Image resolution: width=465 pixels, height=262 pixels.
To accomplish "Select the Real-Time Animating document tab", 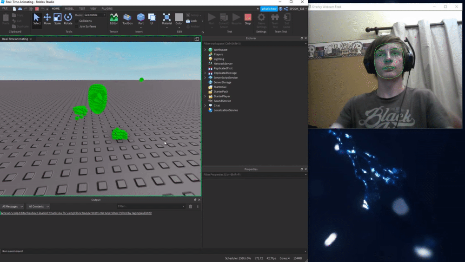I will (15, 39).
